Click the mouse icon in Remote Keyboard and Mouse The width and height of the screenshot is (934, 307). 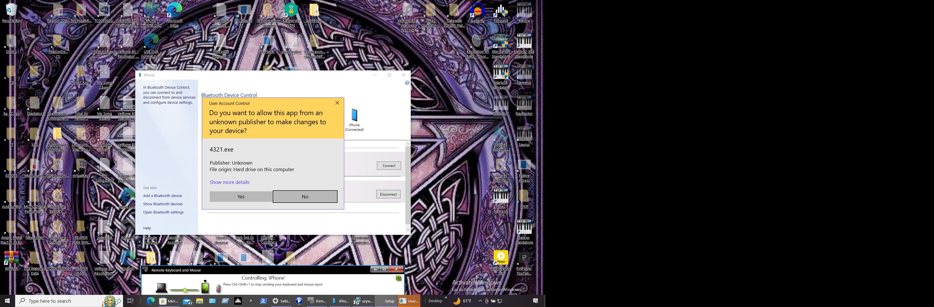218,289
